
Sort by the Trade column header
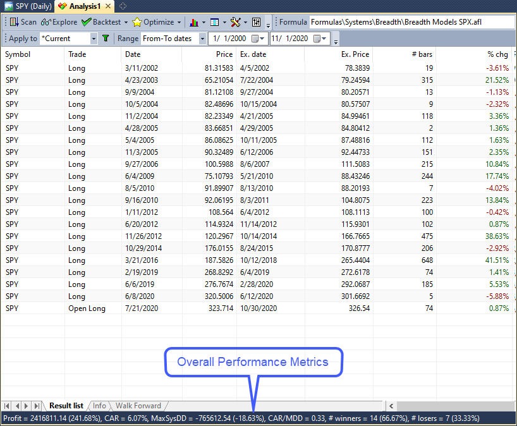pyautogui.click(x=93, y=54)
